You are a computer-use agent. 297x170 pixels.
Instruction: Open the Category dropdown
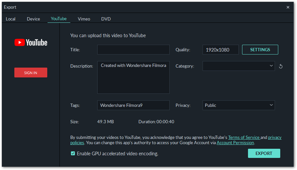[x=239, y=66]
